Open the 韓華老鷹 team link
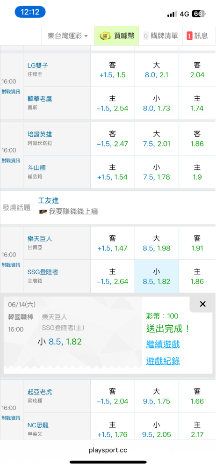The width and height of the screenshot is (216, 468). pyautogui.click(x=40, y=99)
